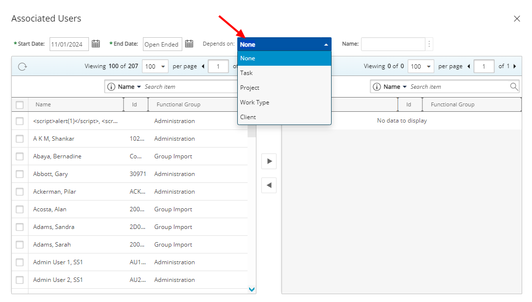Open the Start Date calendar picker
The image size is (532, 302).
(96, 44)
